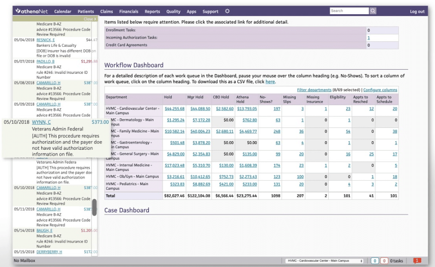Sort by the No-Shows column heading
Image resolution: width=435 pixels, height=267 pixels.
[x=266, y=99]
